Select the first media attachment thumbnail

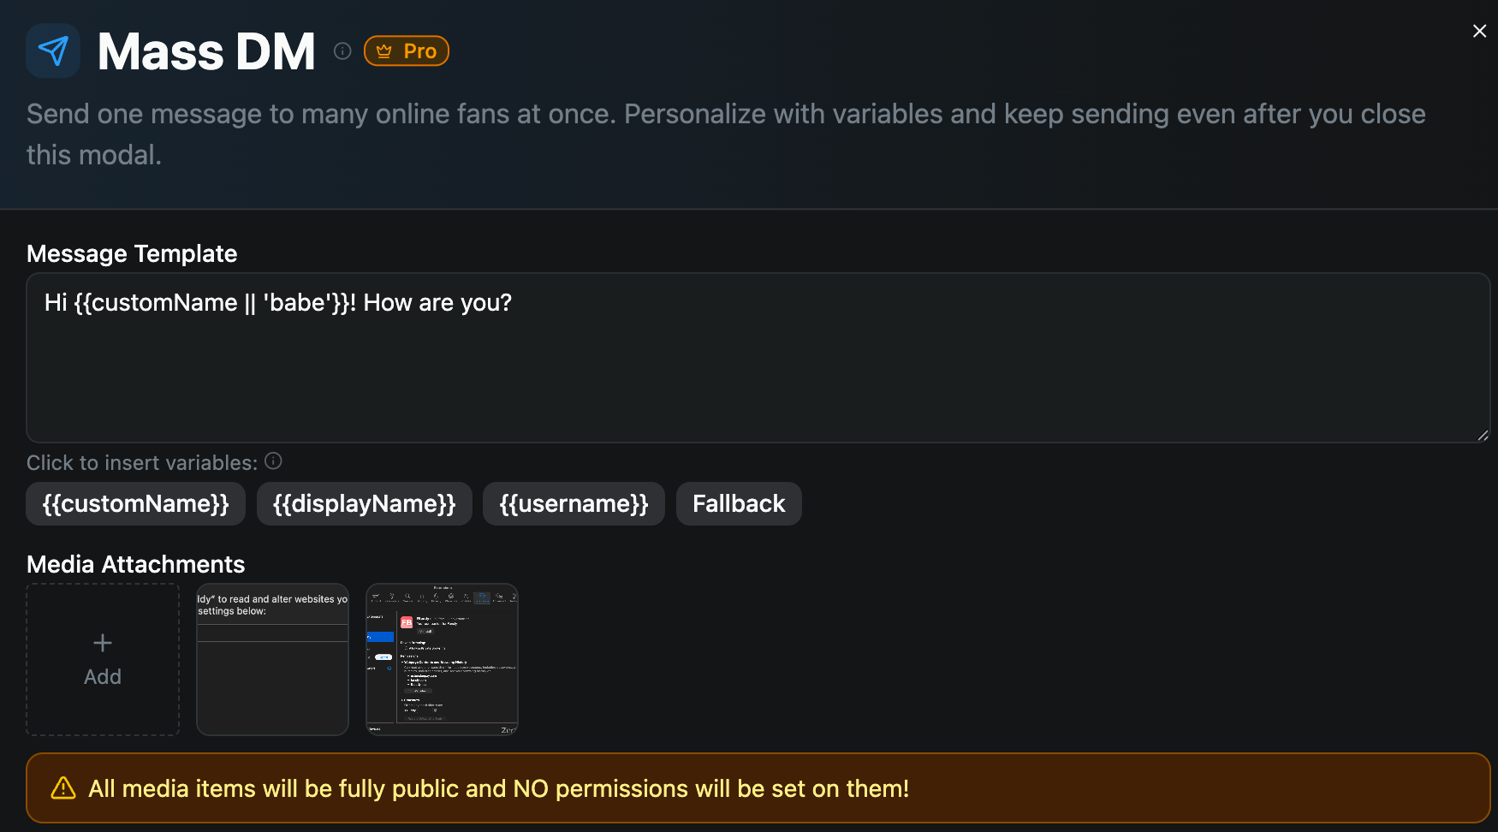(x=272, y=659)
